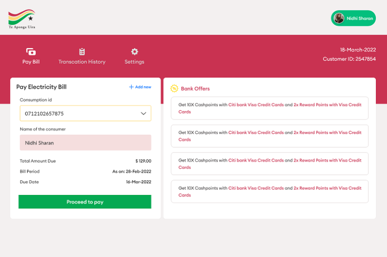Click the third bank offer card
The image size is (387, 257).
tap(270, 164)
